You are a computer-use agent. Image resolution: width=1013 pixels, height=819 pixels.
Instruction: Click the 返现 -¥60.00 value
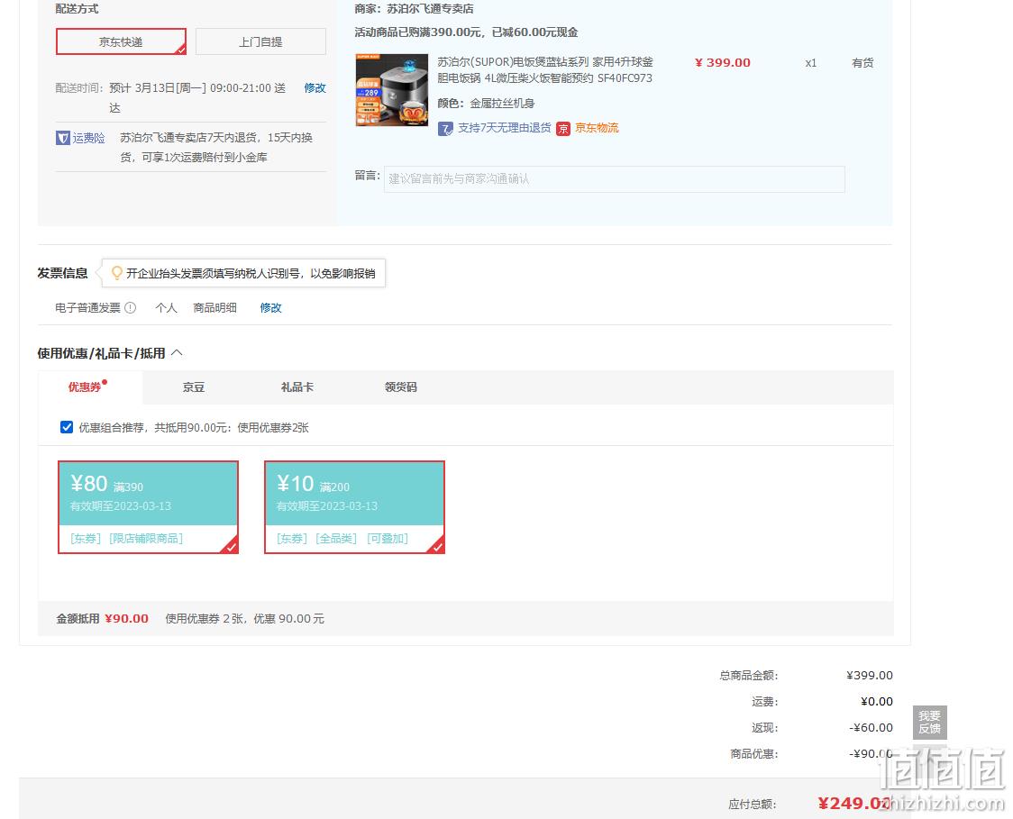(871, 727)
